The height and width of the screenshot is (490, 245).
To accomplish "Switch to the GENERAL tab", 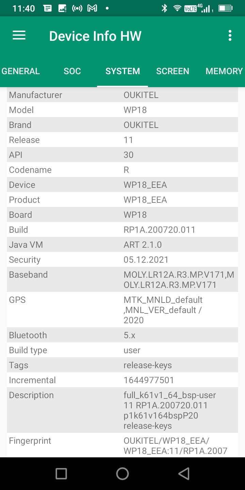I will coord(21,71).
